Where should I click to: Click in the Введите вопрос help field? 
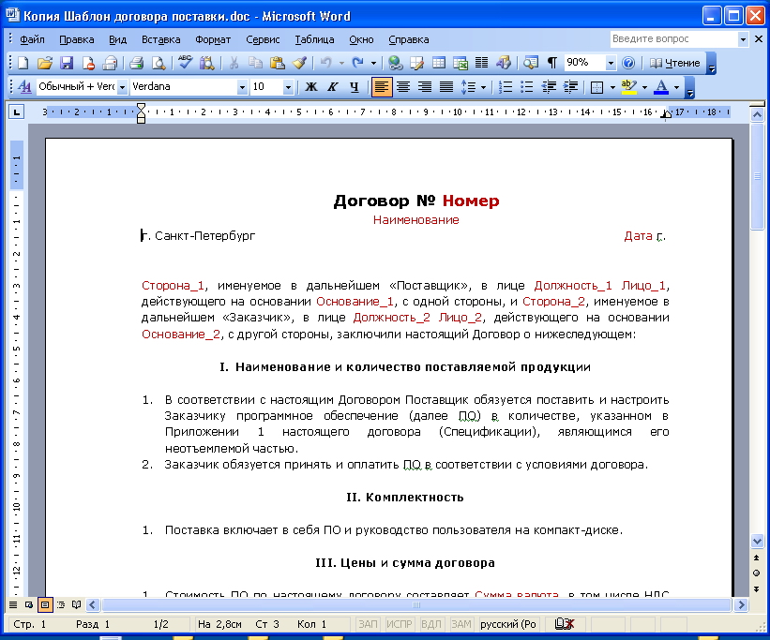(673, 38)
